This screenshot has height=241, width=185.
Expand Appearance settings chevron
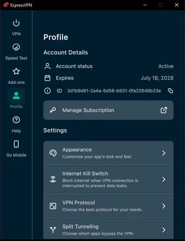click(x=164, y=153)
